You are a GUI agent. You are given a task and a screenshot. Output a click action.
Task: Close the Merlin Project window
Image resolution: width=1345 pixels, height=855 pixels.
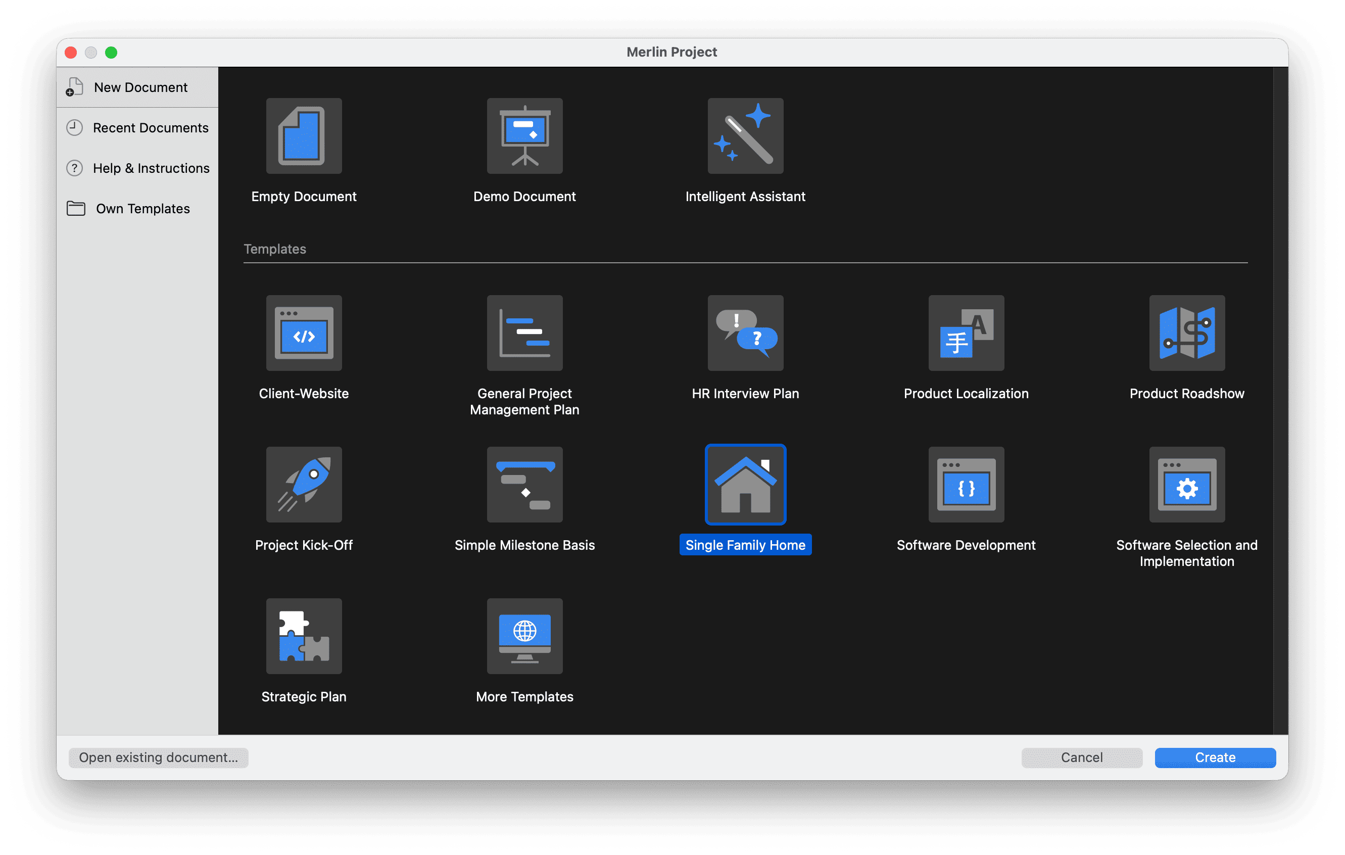71,53
